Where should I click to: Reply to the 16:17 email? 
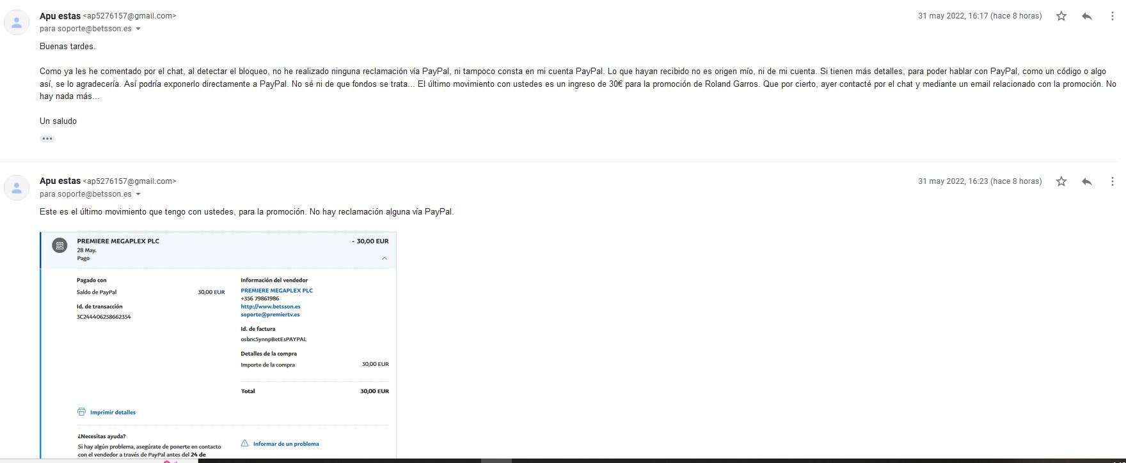pos(1086,16)
